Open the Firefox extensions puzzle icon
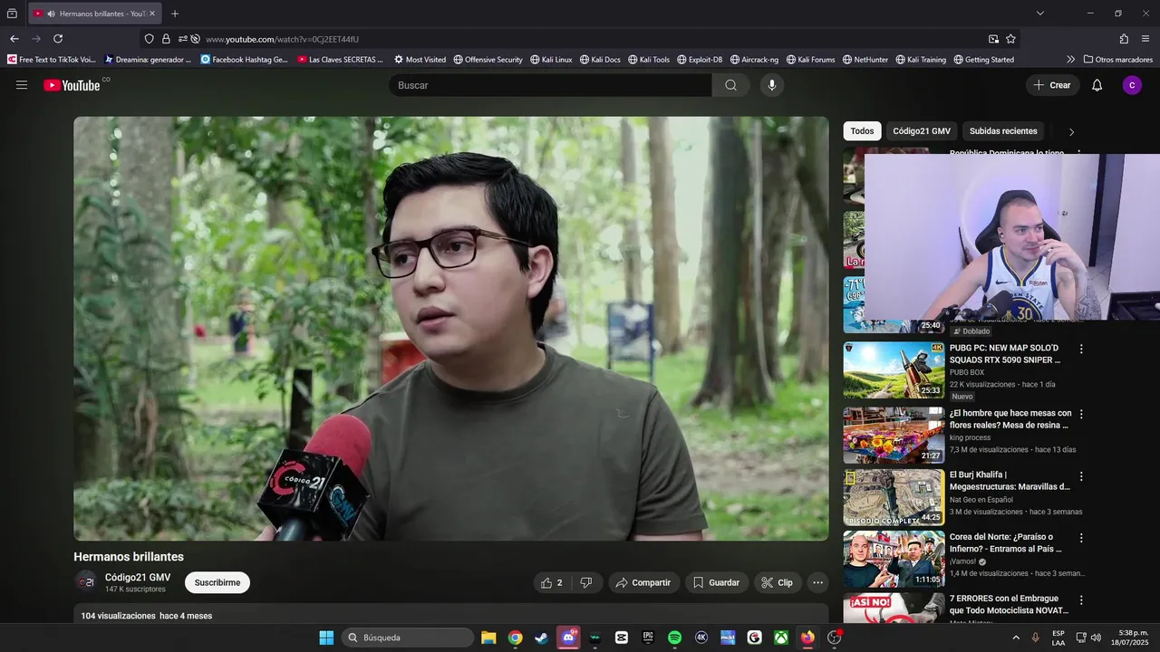Screen dimensions: 1160x652 (x=1124, y=39)
